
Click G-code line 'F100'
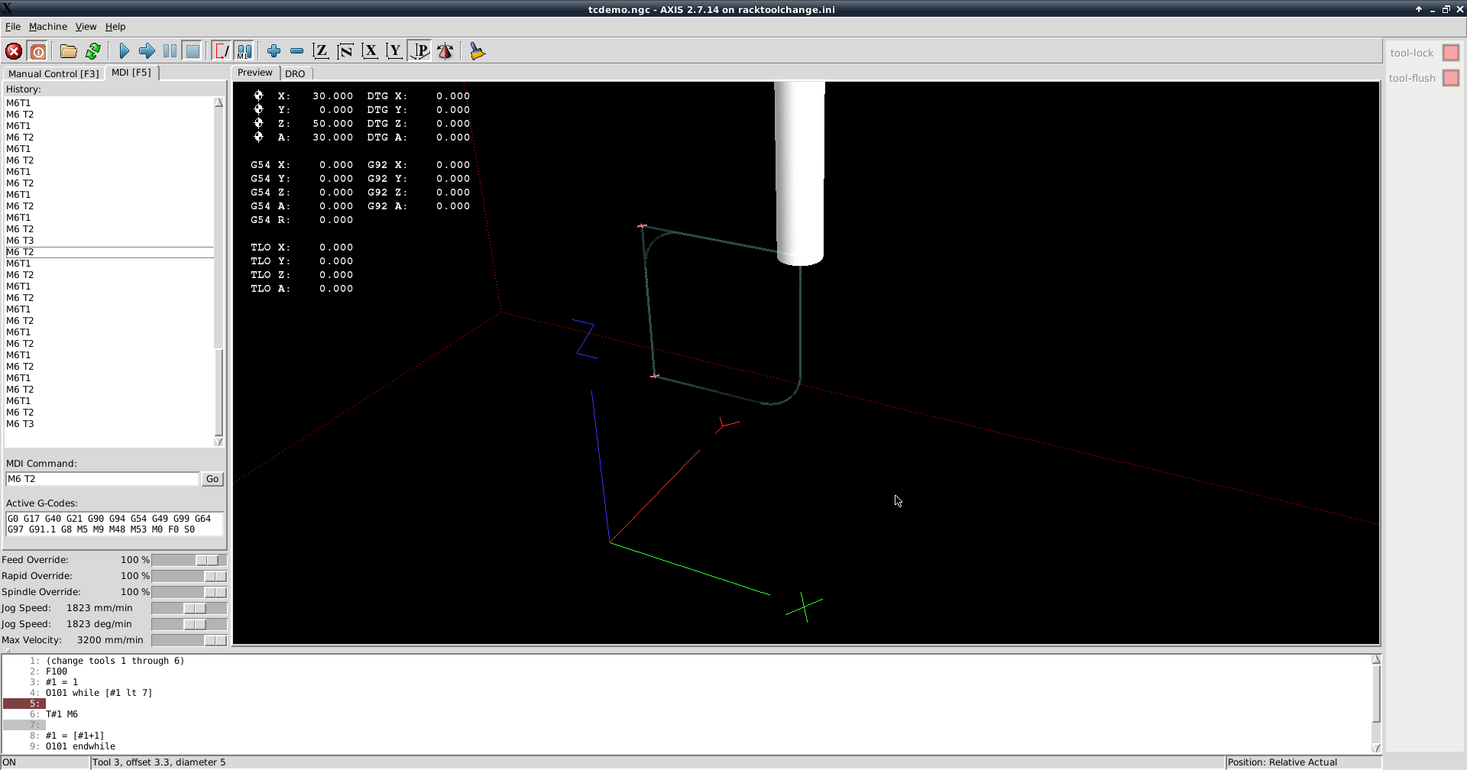57,671
